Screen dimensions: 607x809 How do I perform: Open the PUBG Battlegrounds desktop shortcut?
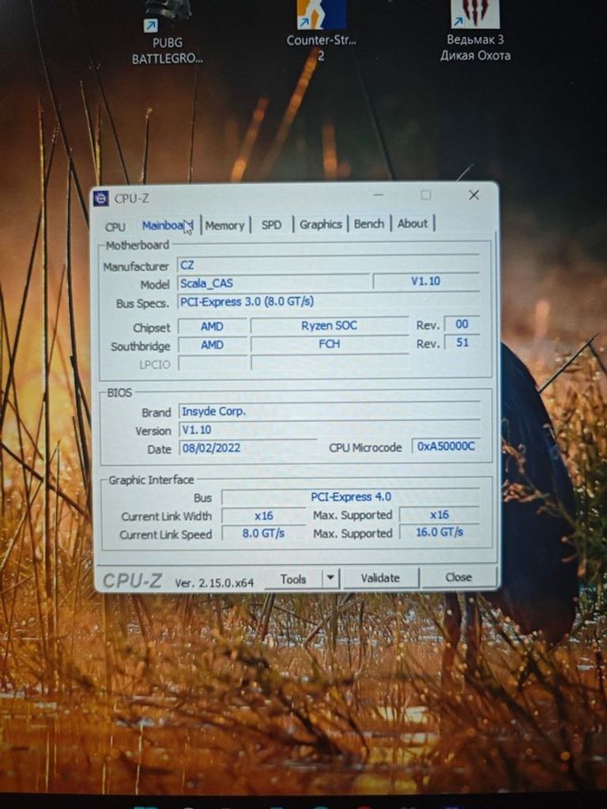[167, 32]
